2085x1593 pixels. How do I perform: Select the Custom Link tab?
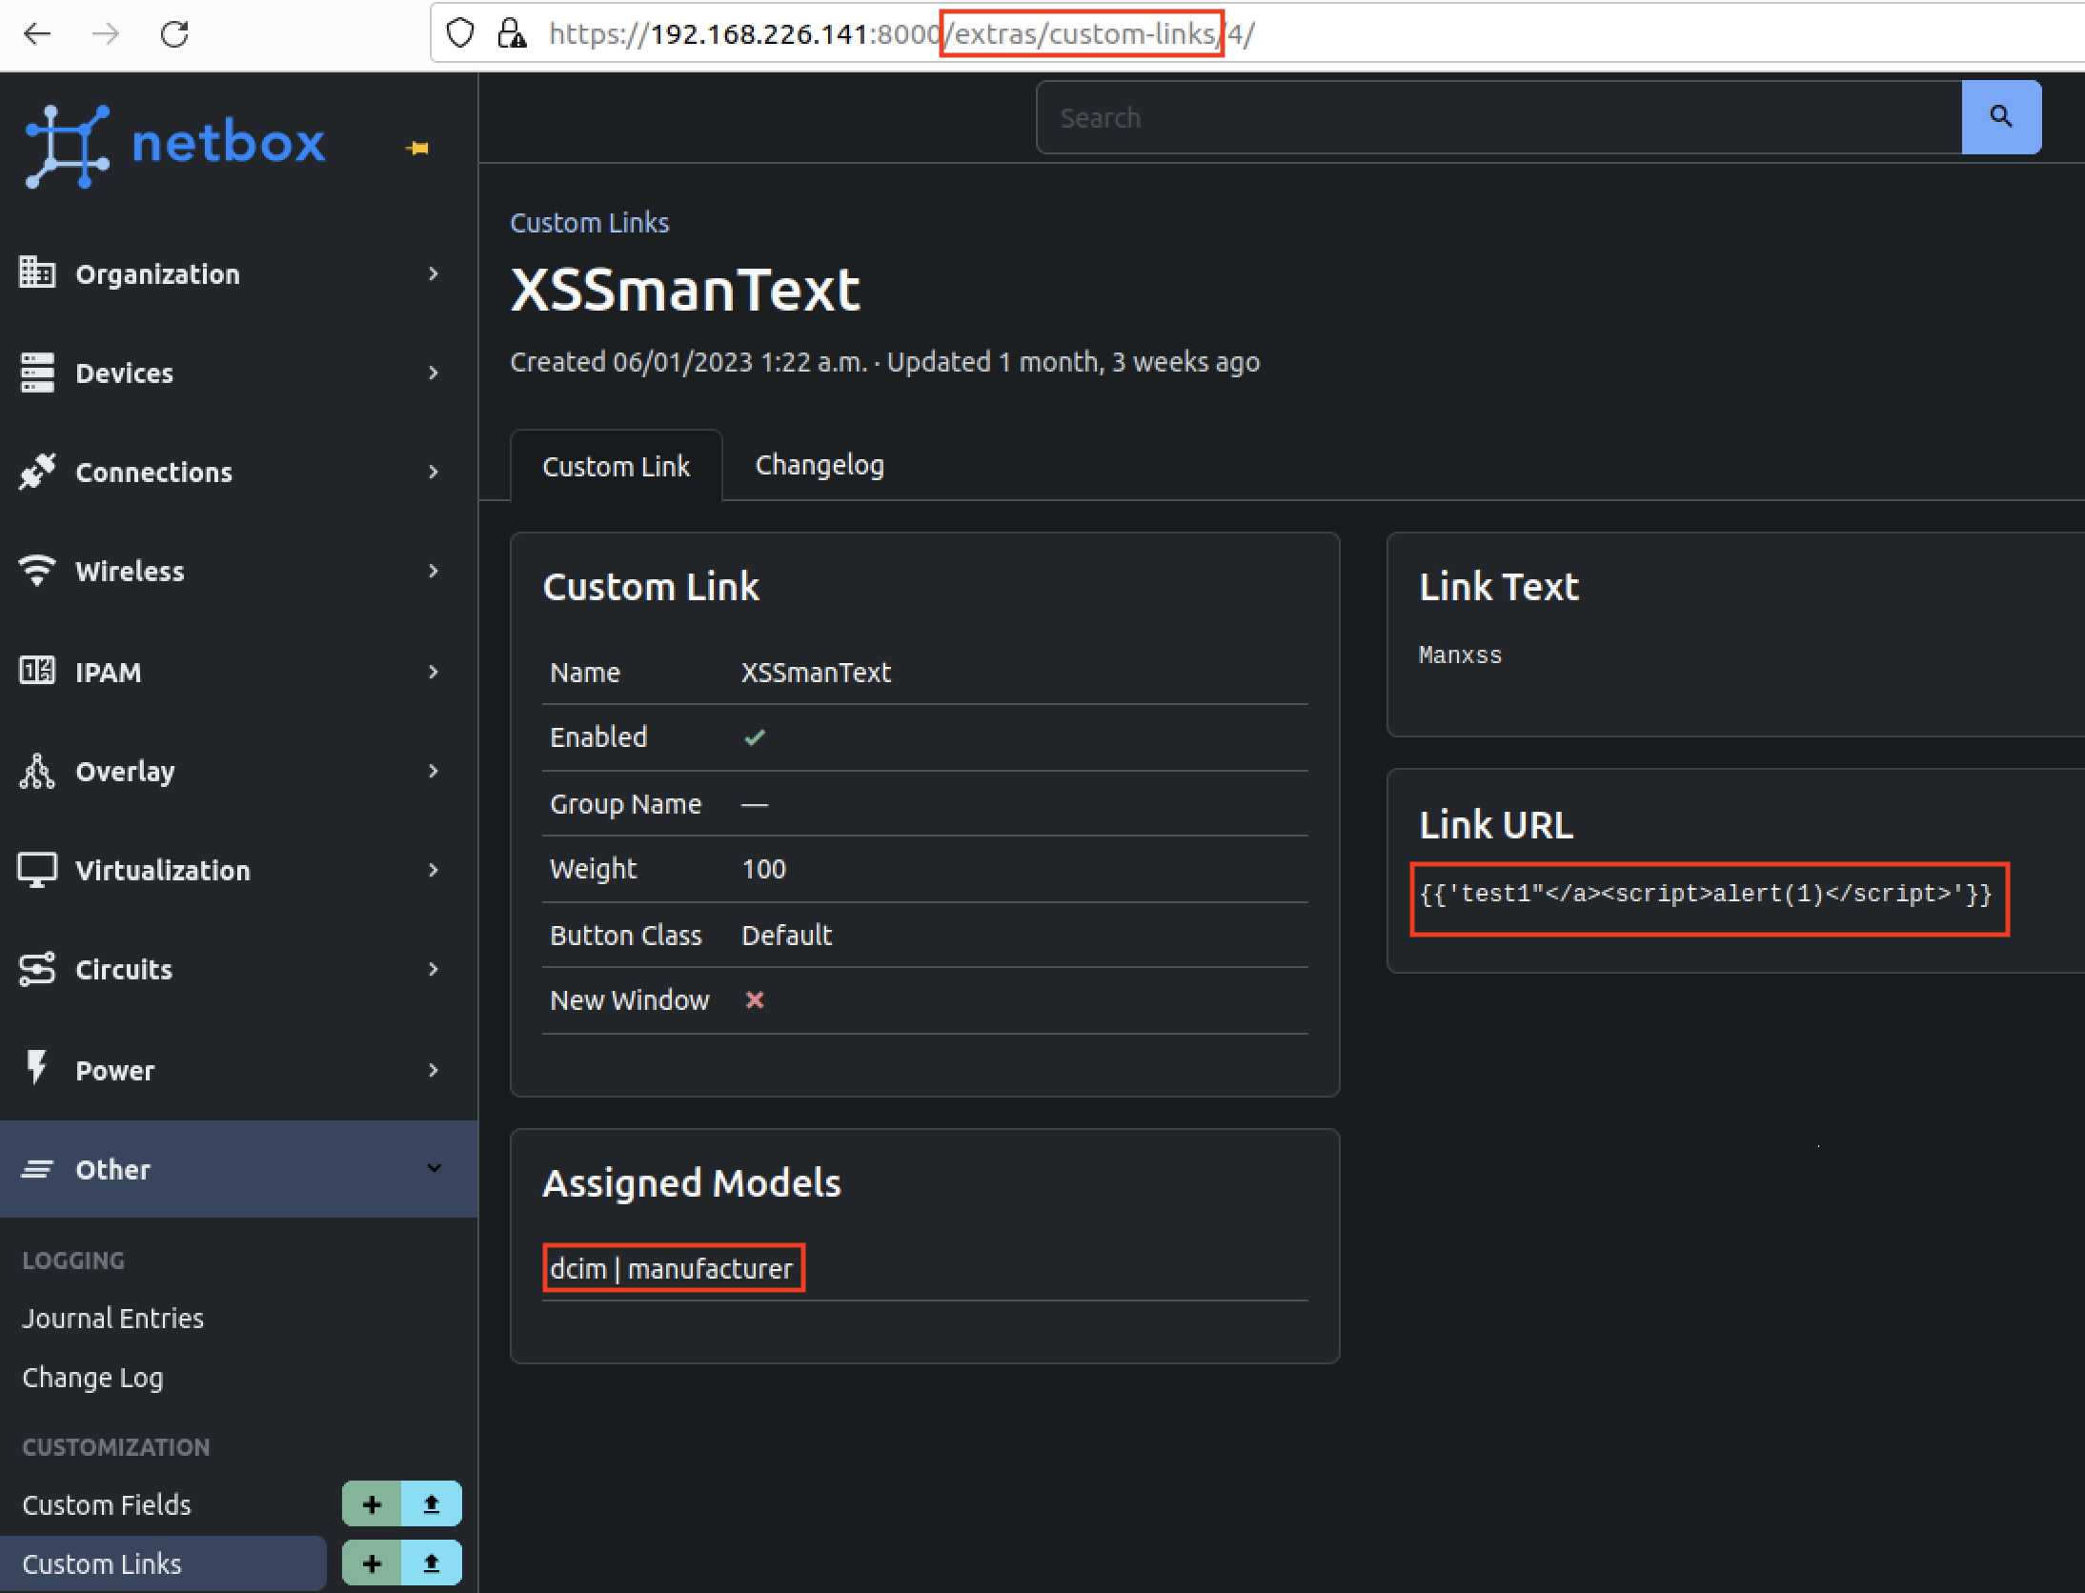616,466
